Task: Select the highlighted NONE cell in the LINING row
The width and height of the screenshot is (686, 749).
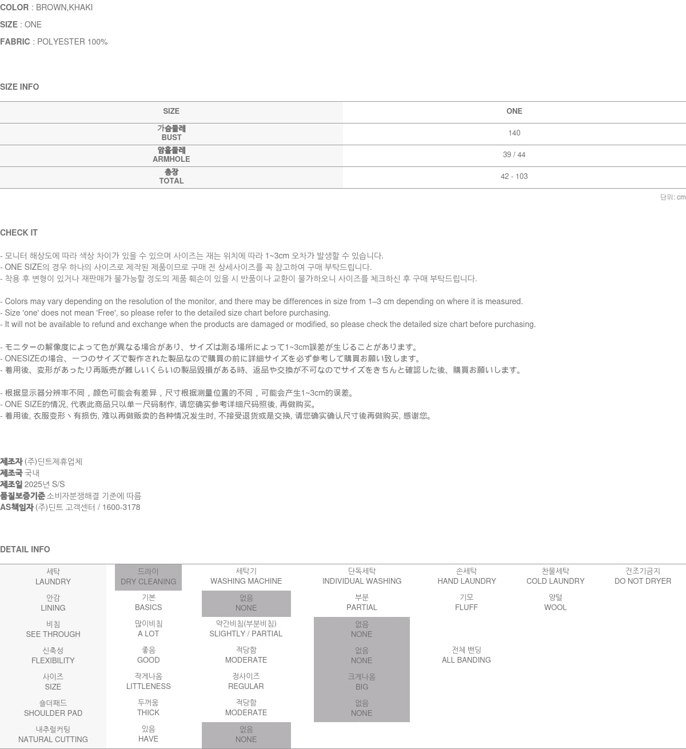Action: click(246, 603)
